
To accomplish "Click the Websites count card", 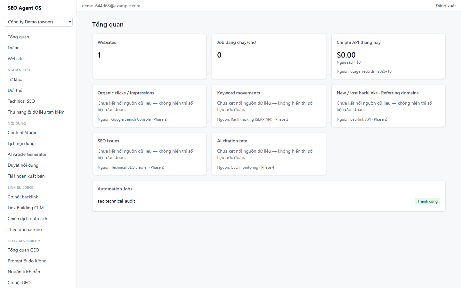I will pos(149,56).
